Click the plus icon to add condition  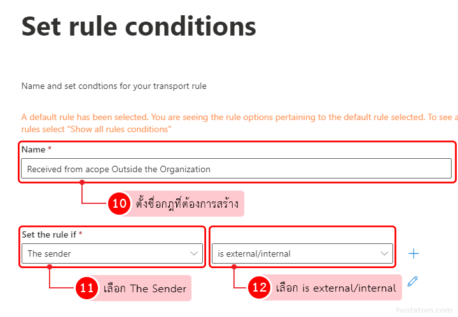click(413, 253)
